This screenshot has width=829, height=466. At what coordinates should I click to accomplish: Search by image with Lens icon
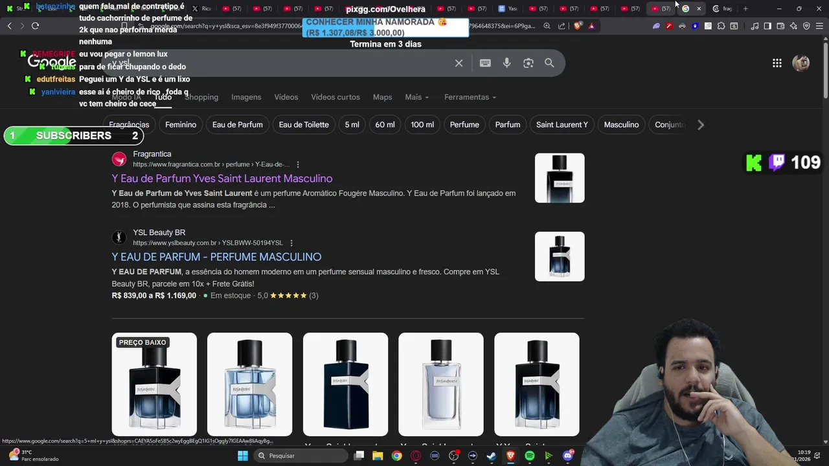click(x=528, y=63)
